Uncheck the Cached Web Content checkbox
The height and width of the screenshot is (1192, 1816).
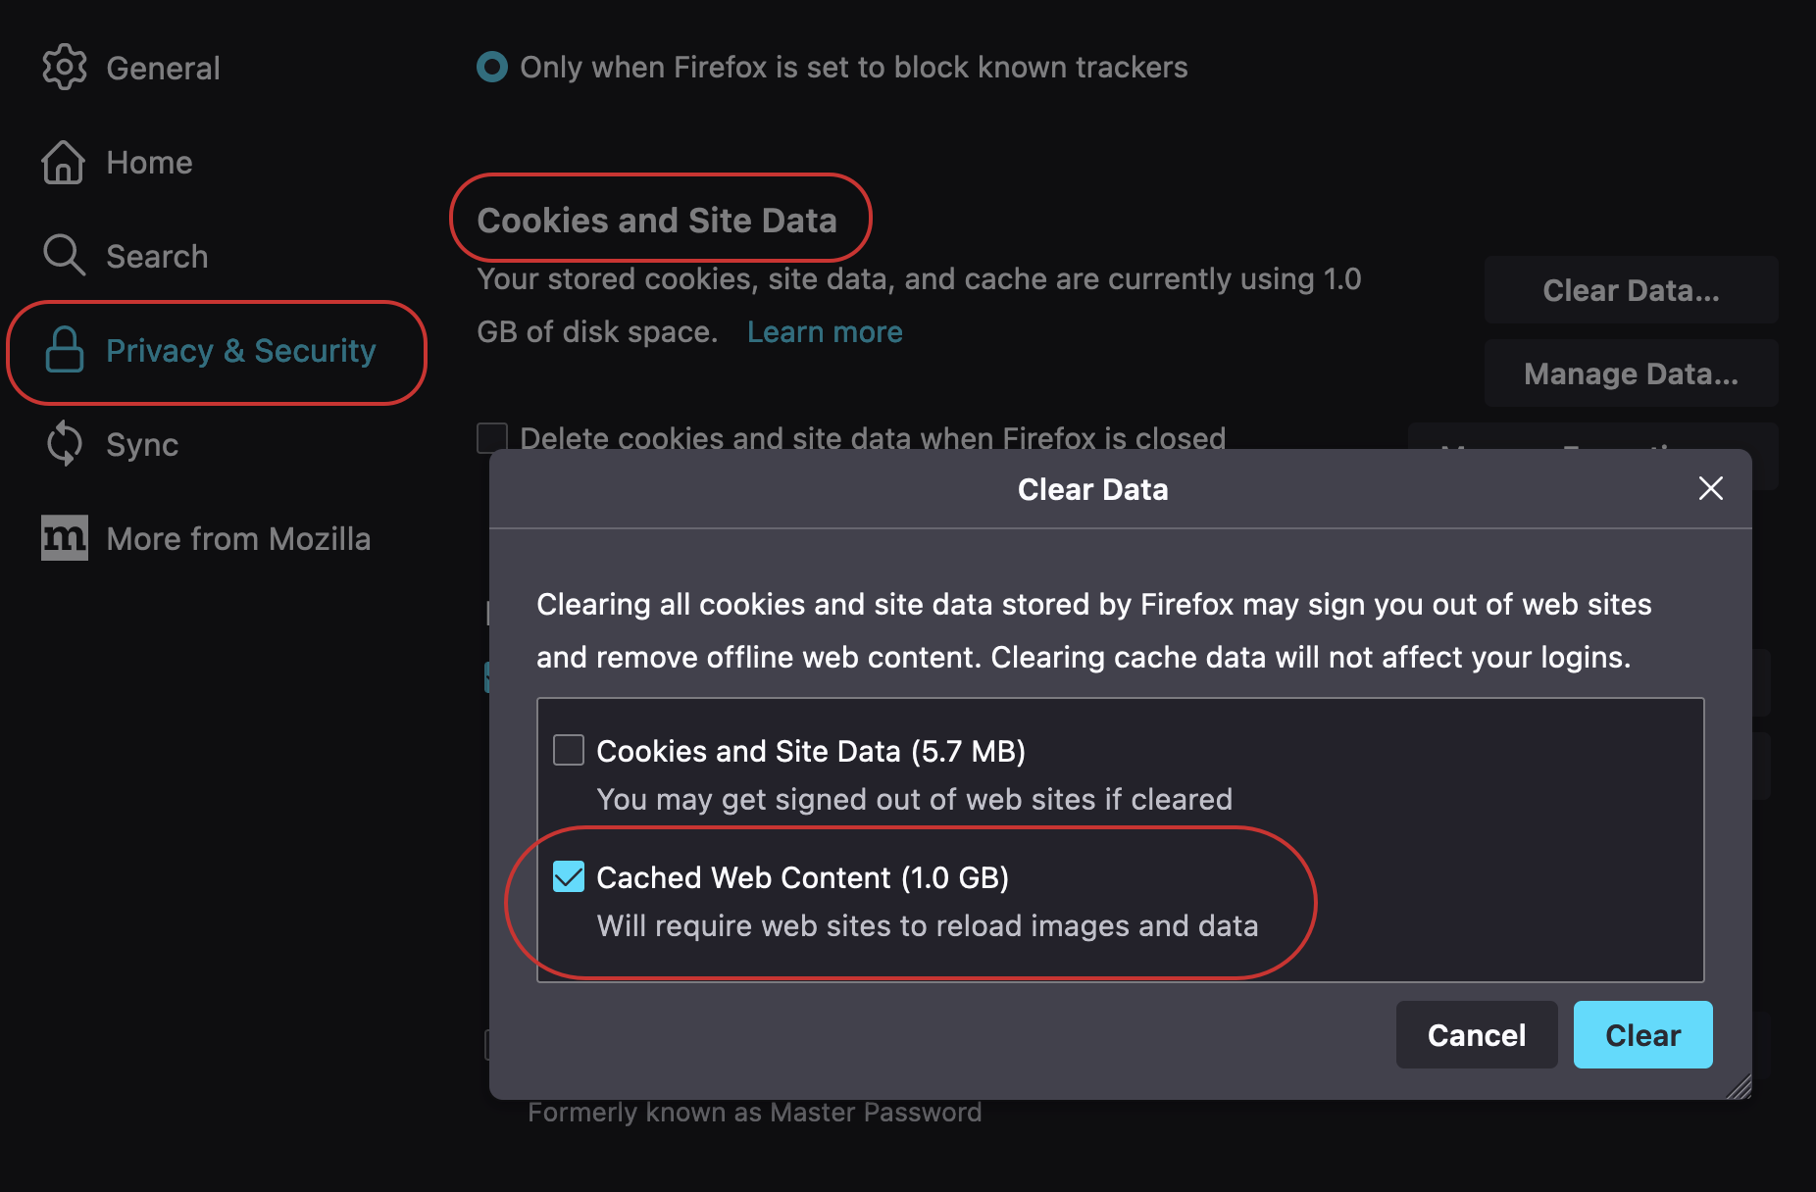[x=569, y=876]
